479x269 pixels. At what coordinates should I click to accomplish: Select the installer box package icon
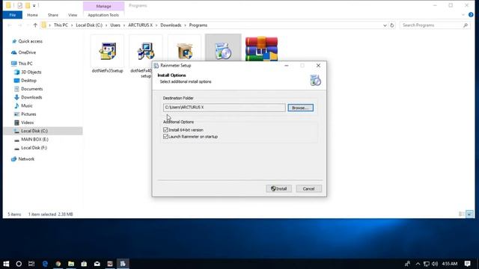(184, 52)
